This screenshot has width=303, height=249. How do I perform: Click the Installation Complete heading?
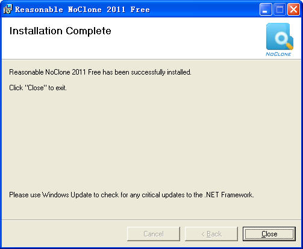[x=60, y=31]
